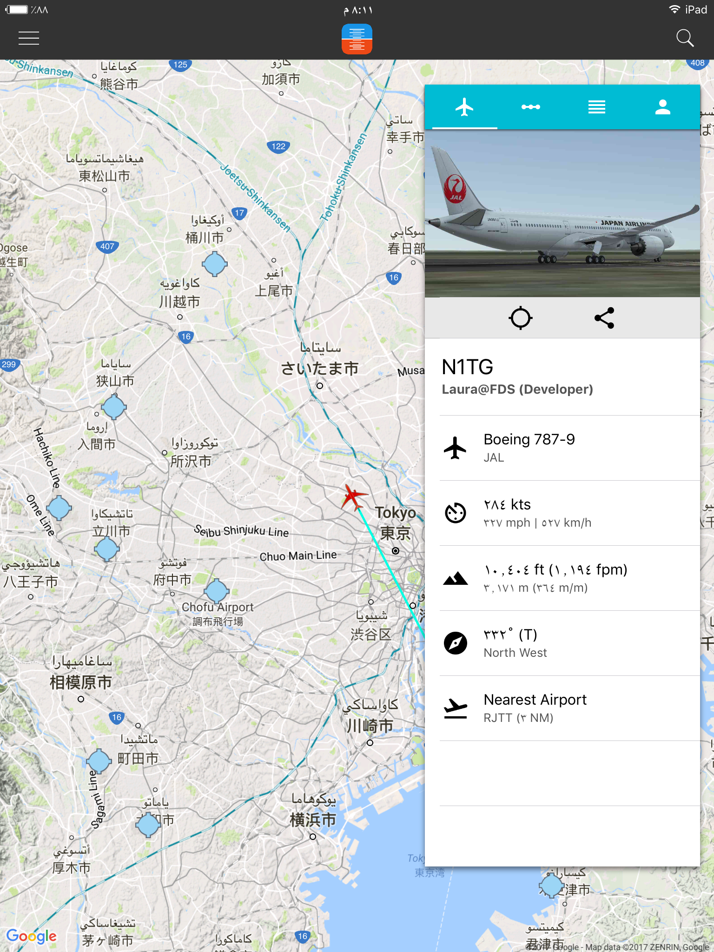Open the Nearest Airport RJTT row
714x952 pixels.
570,708
